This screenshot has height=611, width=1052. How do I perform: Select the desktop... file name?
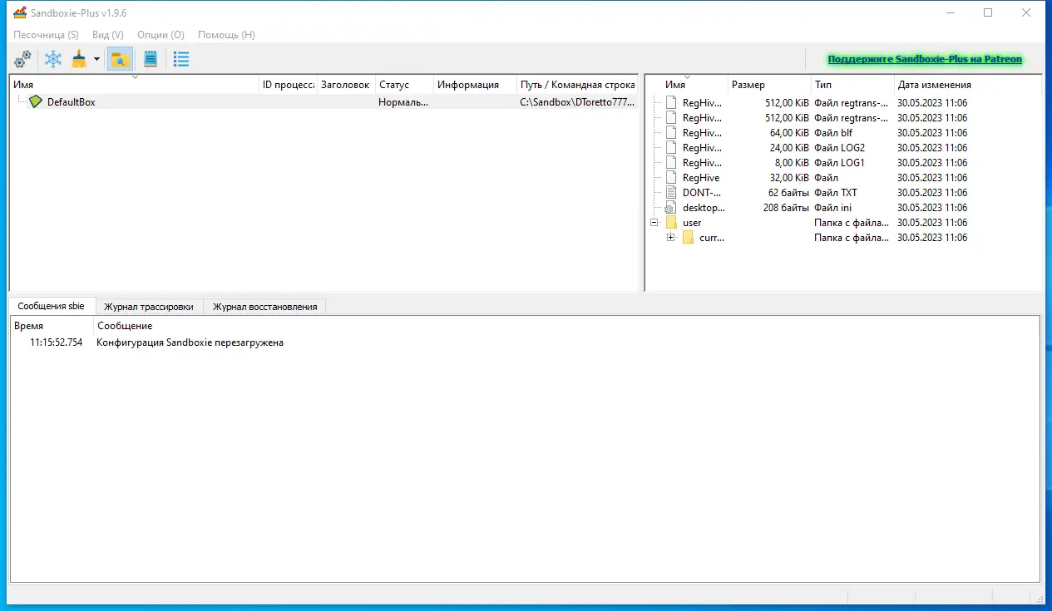(704, 208)
